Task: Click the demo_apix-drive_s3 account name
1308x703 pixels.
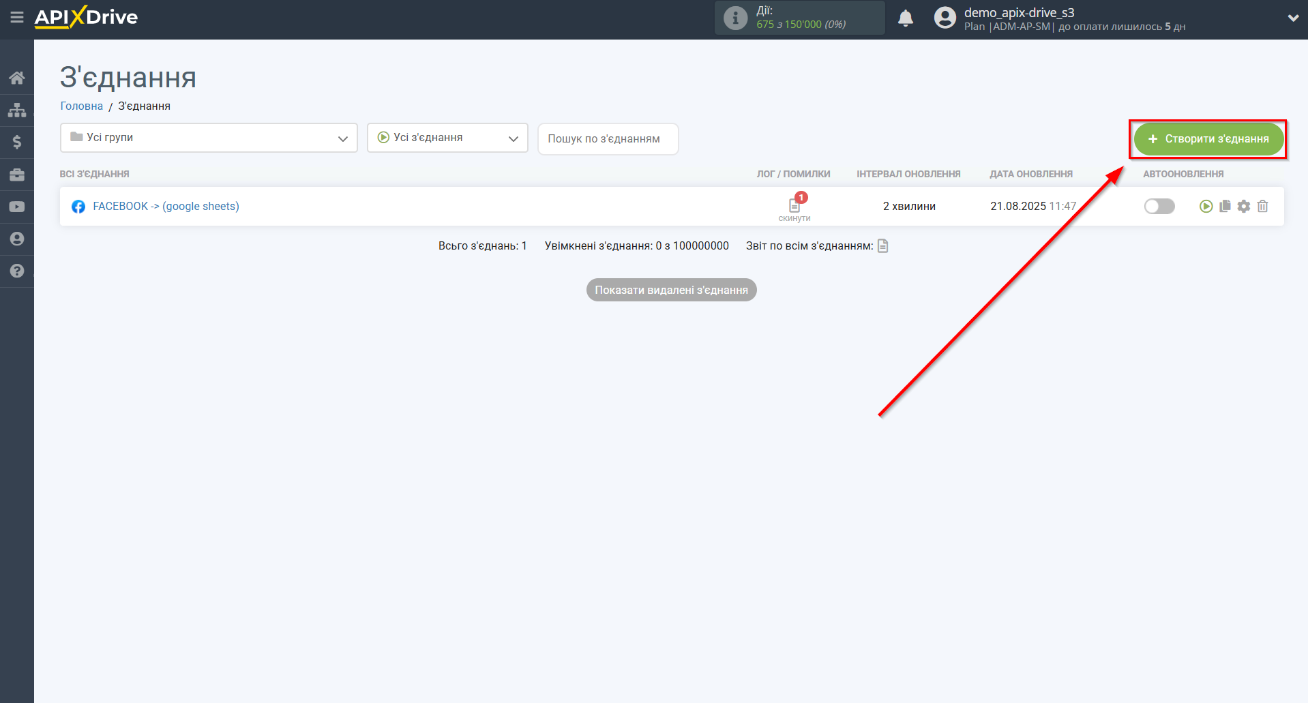Action: [x=1019, y=12]
